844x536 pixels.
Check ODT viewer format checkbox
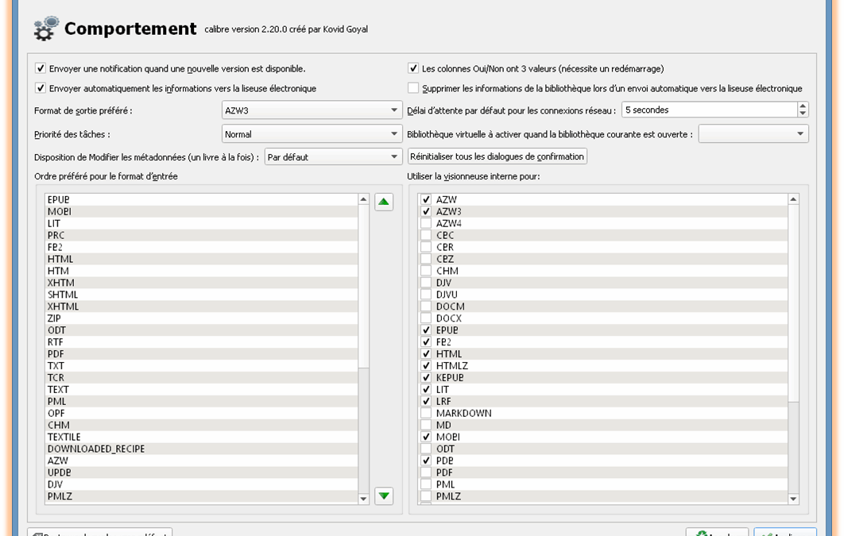[x=426, y=449]
